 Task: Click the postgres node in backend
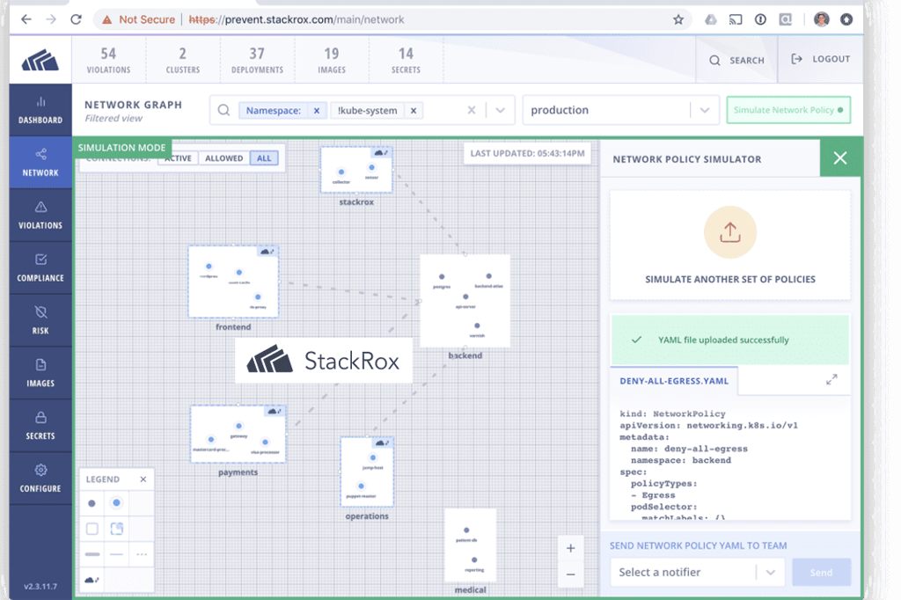442,277
